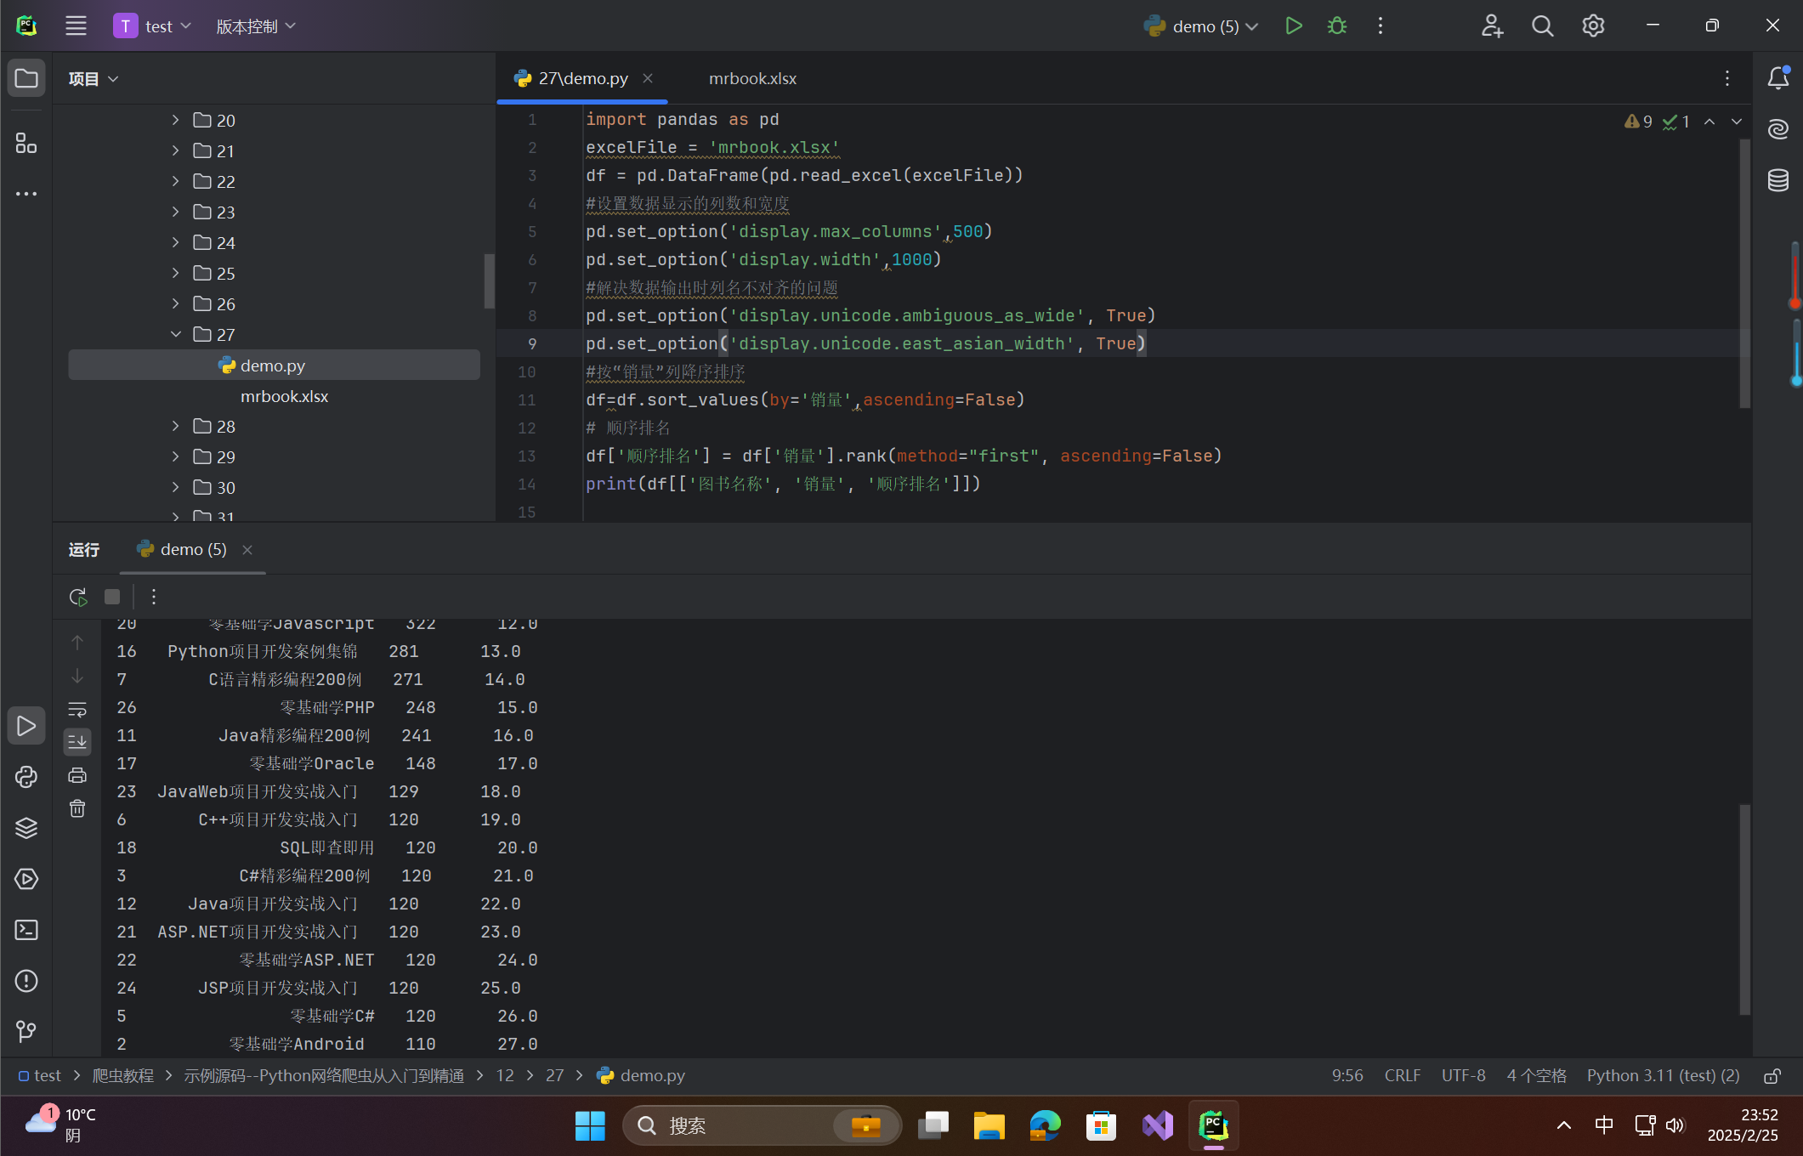Open the AI Assistant spiral icon
The image size is (1803, 1156).
1777,129
